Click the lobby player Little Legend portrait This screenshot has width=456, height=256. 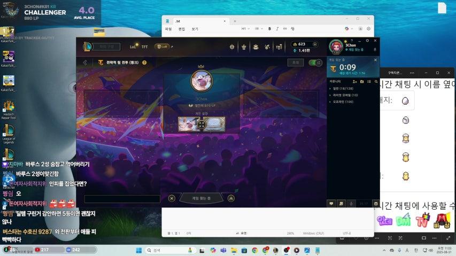pos(202,81)
